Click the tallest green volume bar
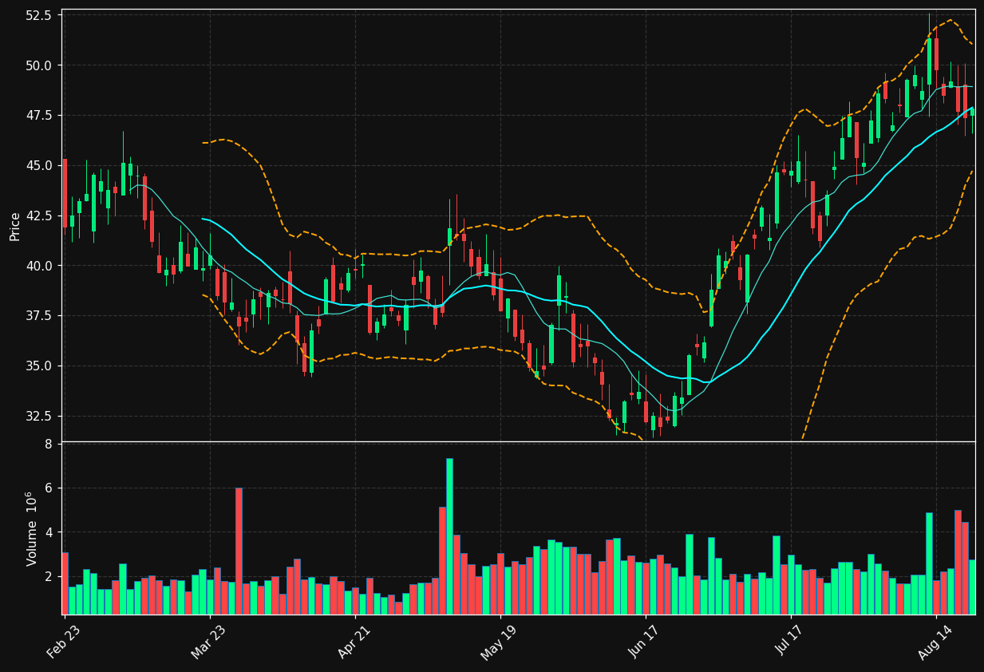 point(449,536)
